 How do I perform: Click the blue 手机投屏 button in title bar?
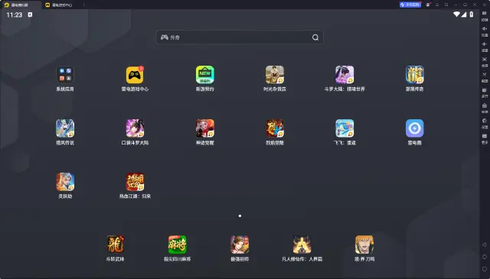(x=410, y=5)
